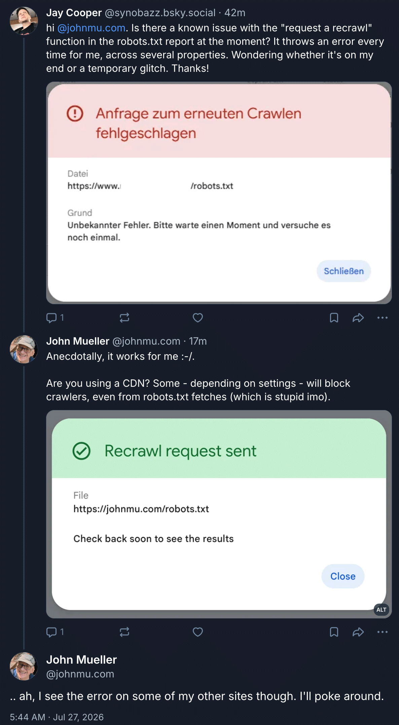The image size is (399, 725).
Task: Open Jay Cooper's profile avatar
Action: click(x=24, y=21)
